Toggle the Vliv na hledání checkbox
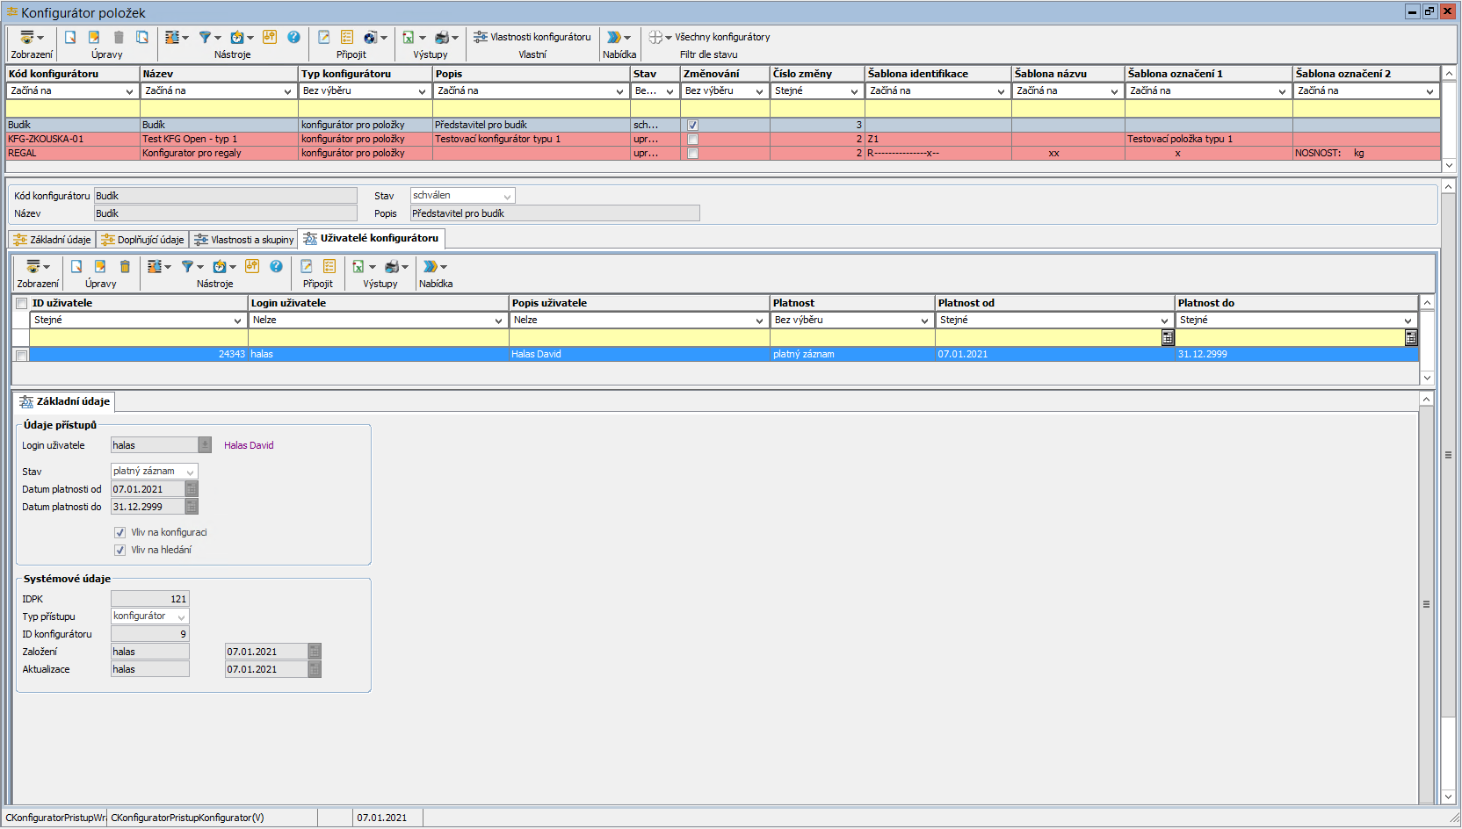 point(119,550)
